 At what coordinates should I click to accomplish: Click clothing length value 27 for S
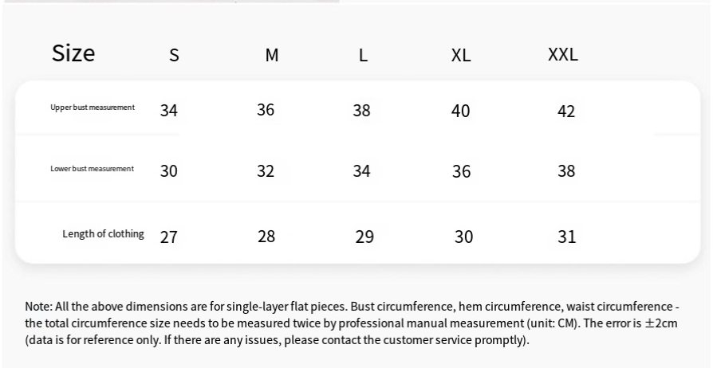tap(169, 237)
